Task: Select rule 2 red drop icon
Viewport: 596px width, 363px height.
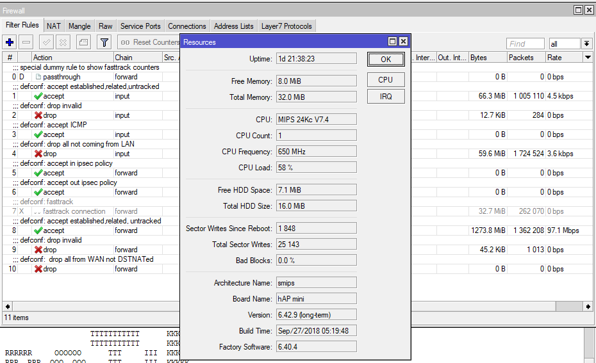Action: click(38, 115)
